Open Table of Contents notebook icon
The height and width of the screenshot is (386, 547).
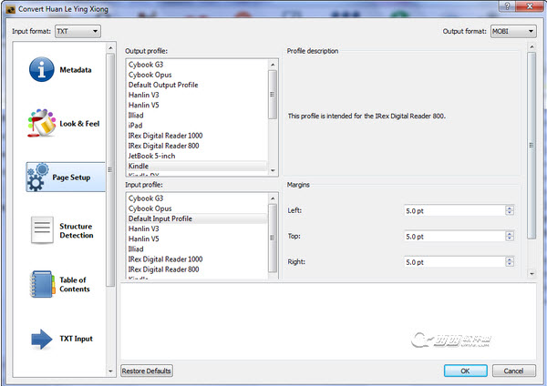tap(42, 284)
